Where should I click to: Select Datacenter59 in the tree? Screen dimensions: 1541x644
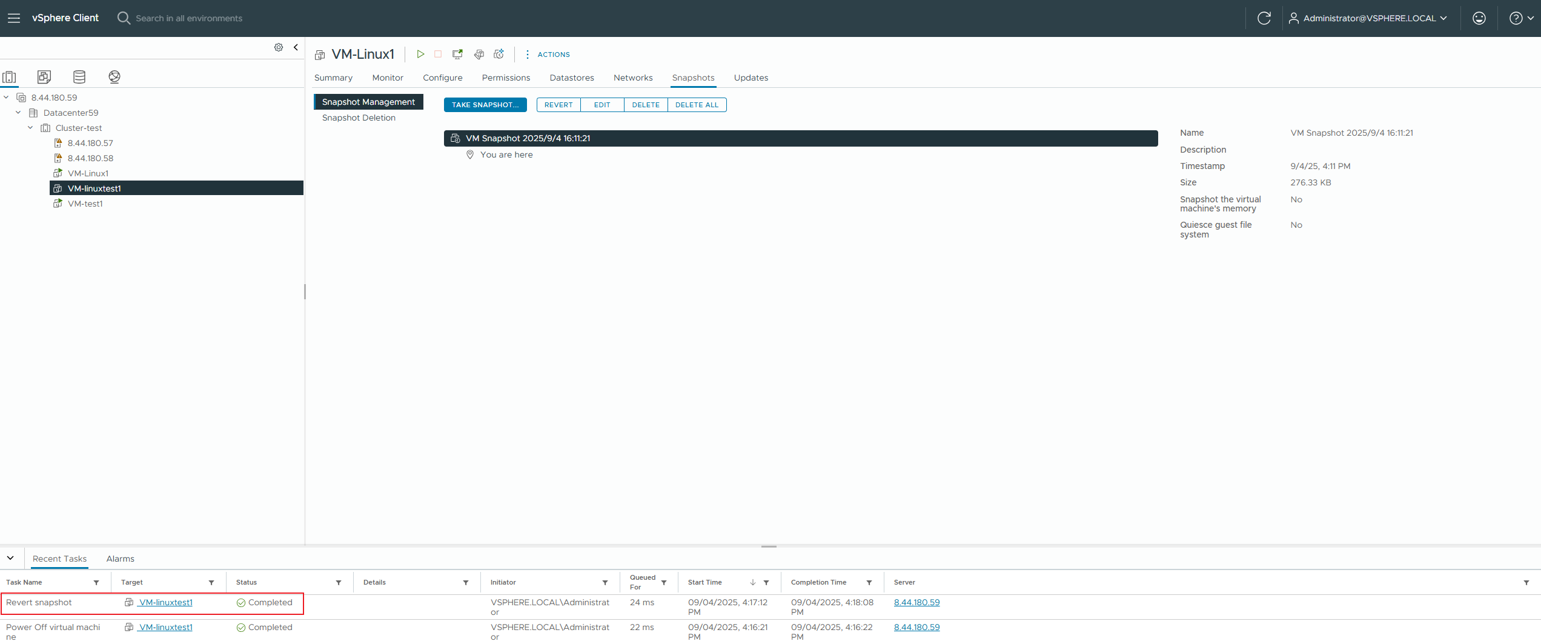(x=70, y=113)
